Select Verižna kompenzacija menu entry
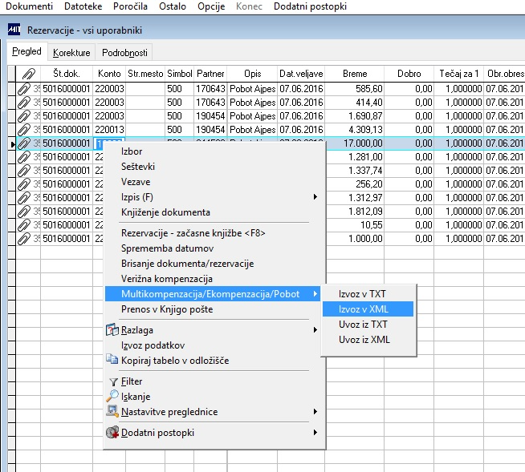 pos(166,279)
